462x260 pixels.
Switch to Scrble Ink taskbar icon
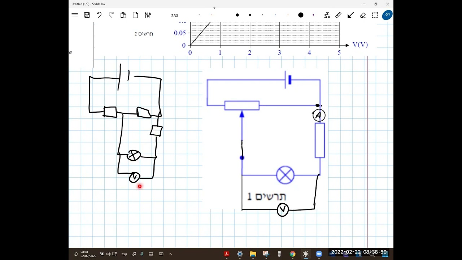tap(306, 254)
